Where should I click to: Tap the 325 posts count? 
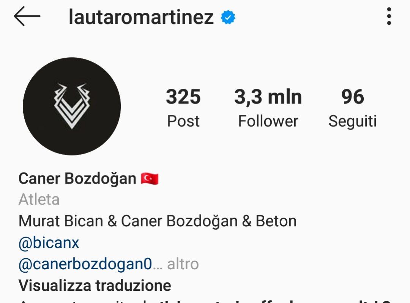(183, 97)
